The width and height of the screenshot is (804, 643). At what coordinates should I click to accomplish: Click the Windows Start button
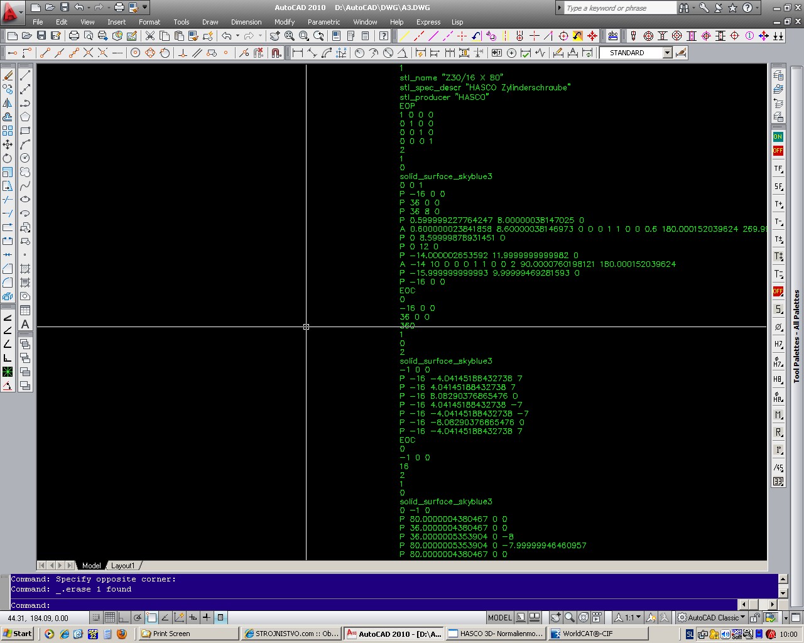pyautogui.click(x=17, y=634)
